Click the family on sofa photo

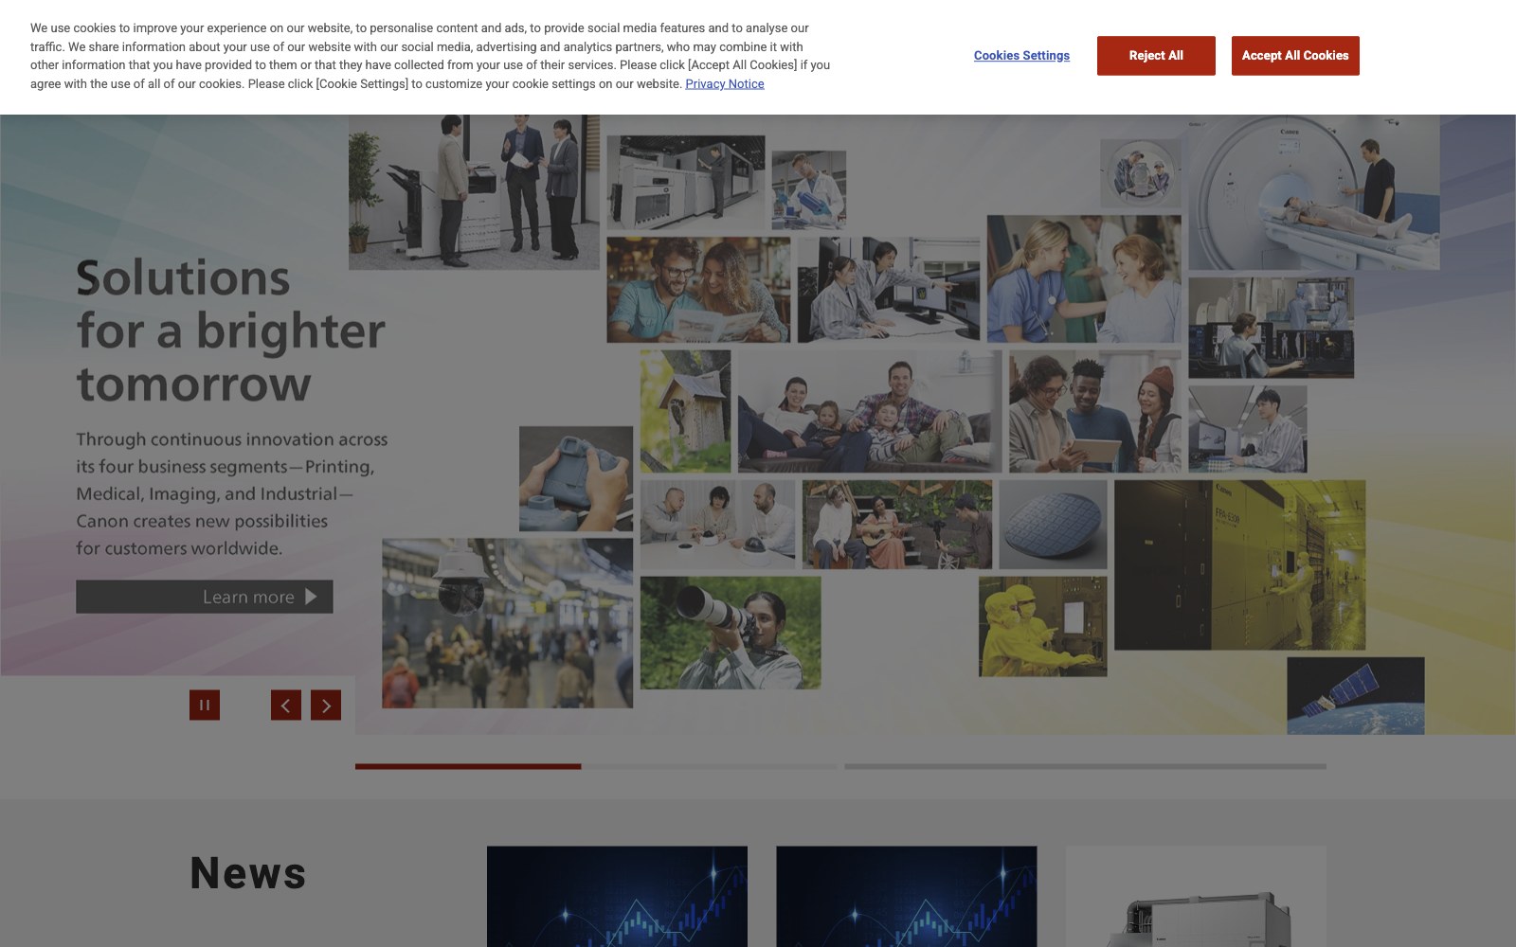[x=870, y=411]
